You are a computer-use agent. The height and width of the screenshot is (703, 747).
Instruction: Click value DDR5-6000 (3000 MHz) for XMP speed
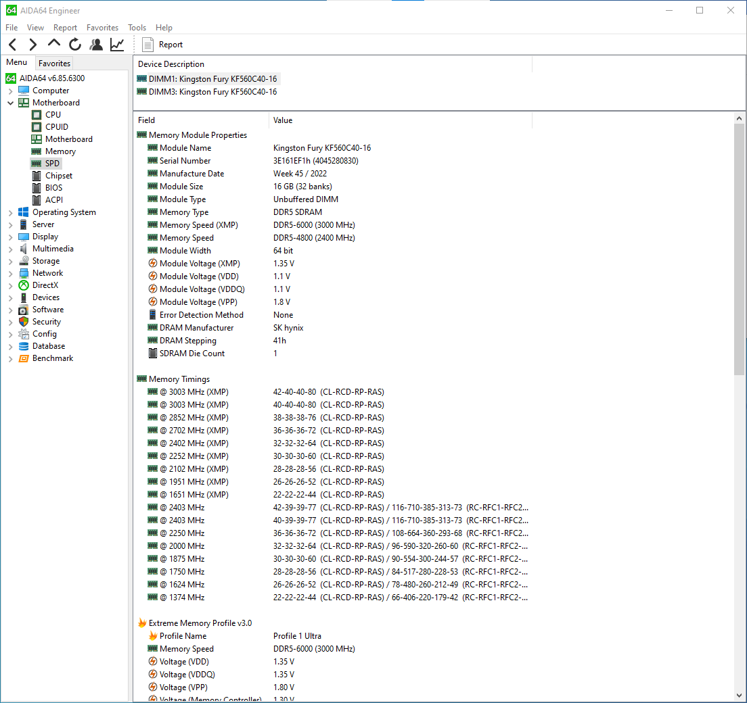click(x=314, y=225)
